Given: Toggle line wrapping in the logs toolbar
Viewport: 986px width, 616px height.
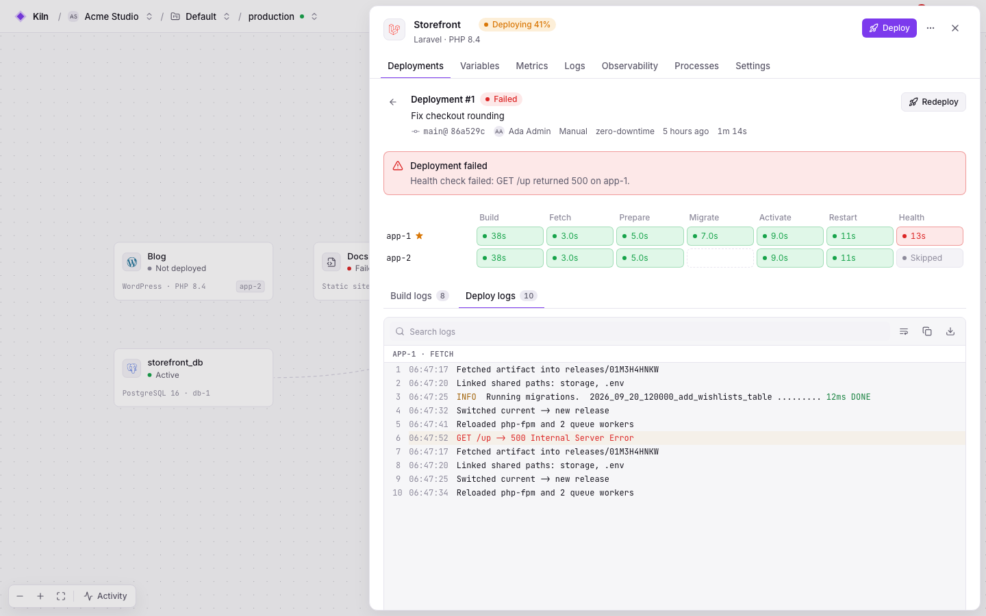Looking at the screenshot, I should (904, 331).
